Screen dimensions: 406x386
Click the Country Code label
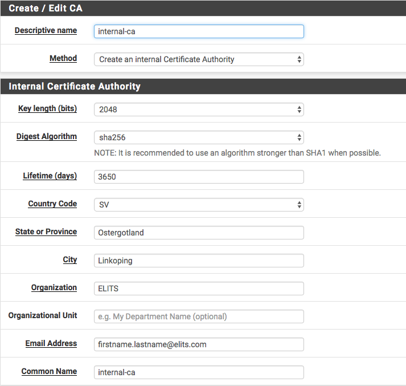(x=52, y=204)
